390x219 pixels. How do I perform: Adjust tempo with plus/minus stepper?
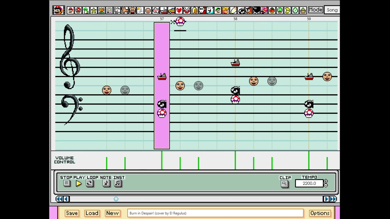[x=326, y=183]
